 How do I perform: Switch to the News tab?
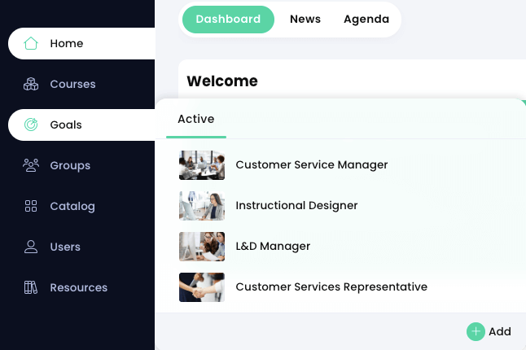[x=305, y=19]
